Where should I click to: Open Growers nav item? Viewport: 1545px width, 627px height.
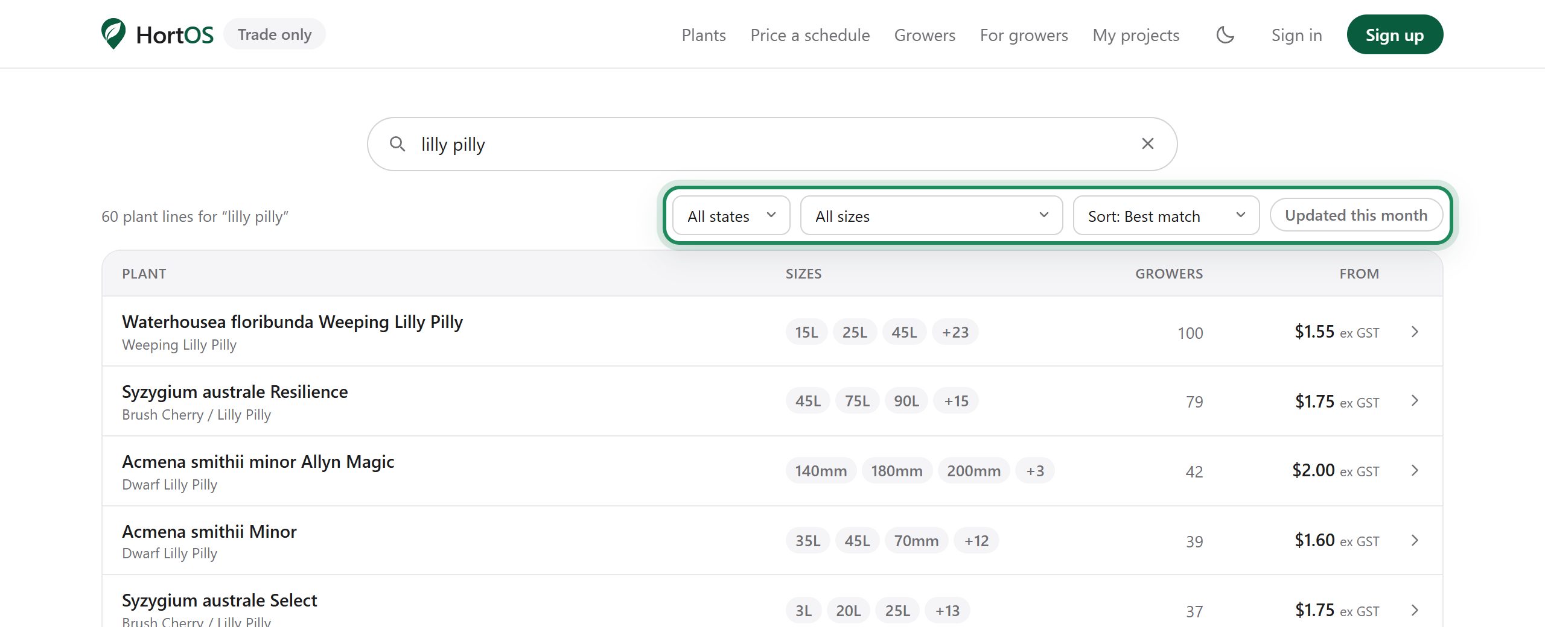point(925,35)
